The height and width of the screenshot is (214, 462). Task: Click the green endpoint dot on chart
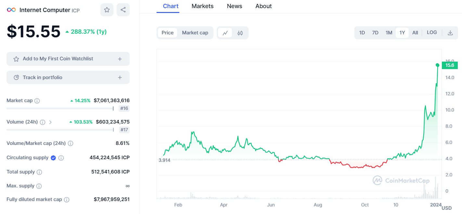coord(438,65)
